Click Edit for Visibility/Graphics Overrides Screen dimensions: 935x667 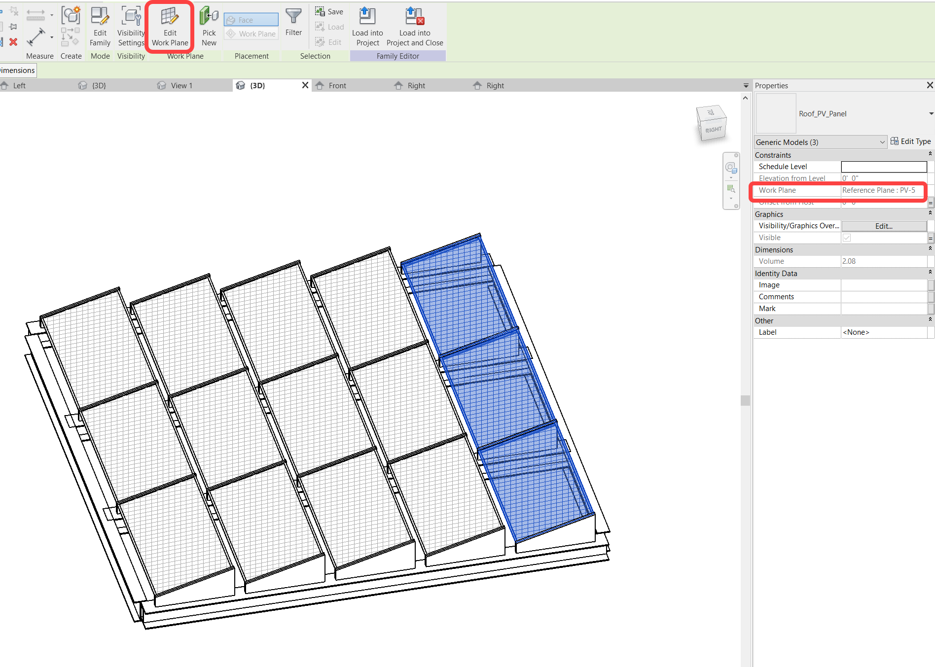click(x=883, y=226)
